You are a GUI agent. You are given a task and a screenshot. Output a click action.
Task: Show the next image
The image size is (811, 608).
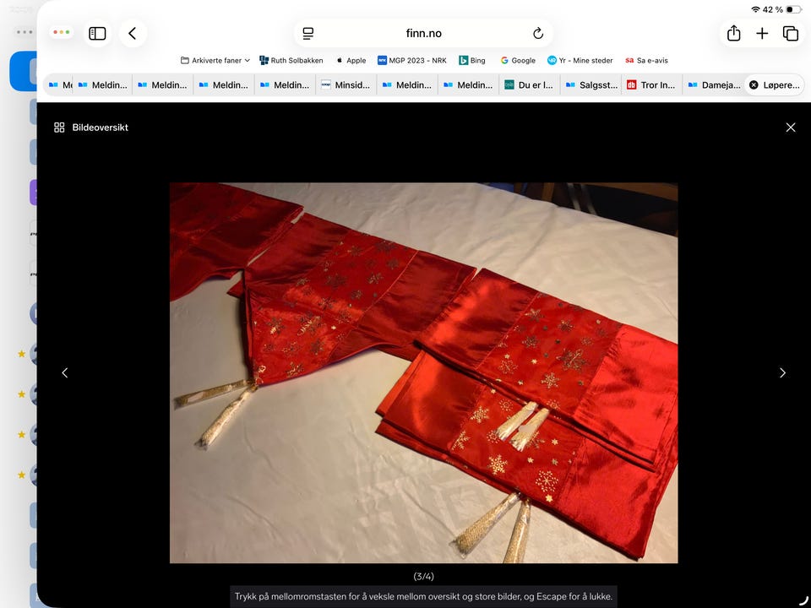click(x=782, y=372)
